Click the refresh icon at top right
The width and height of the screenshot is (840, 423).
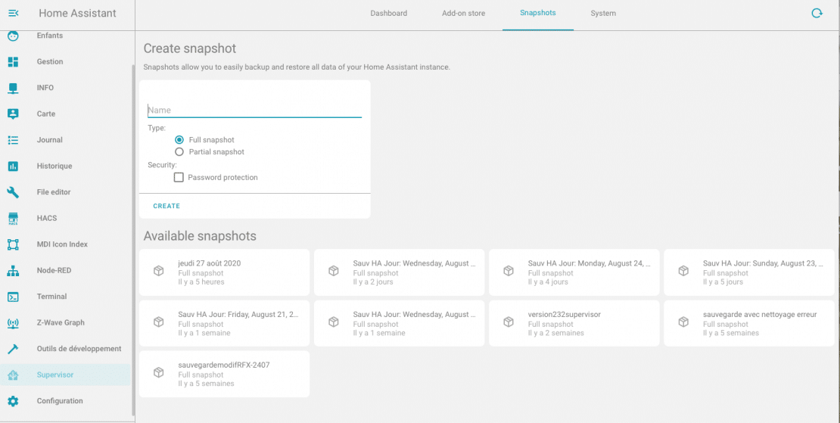(x=817, y=14)
